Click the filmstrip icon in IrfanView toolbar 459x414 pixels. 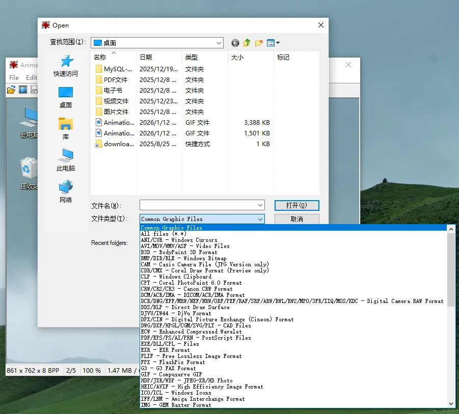[23, 90]
